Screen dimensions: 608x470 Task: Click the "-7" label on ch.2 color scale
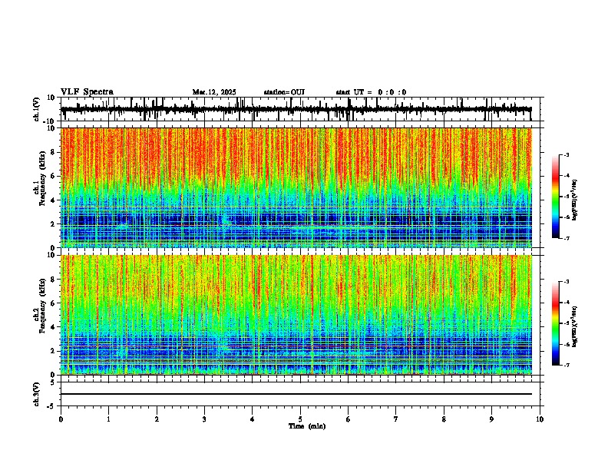(x=567, y=365)
